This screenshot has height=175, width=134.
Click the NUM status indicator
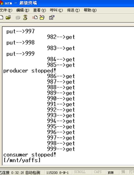coord(111,172)
